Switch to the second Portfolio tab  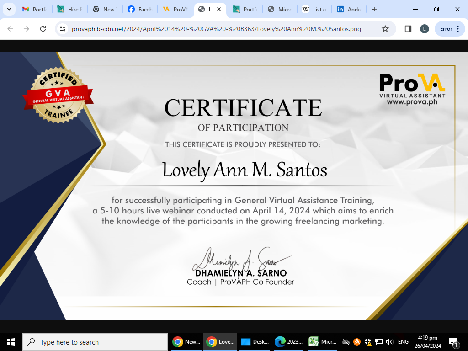click(245, 9)
